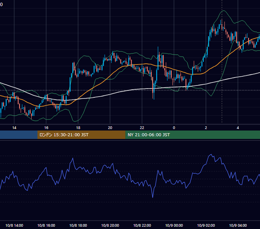Screen dimensions: 260x229
Task: Click the 10/9 02:00 date label
Action: point(206,225)
